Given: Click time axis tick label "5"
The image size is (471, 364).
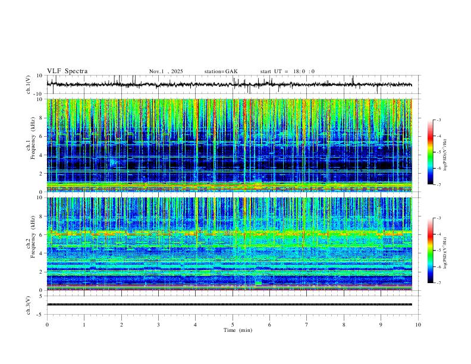Looking at the screenshot, I should click(233, 325).
